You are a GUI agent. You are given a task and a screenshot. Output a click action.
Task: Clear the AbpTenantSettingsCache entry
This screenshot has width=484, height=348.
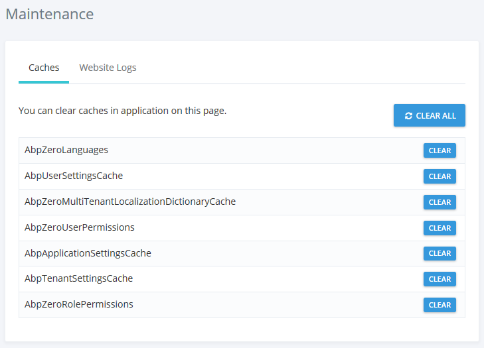pos(440,279)
